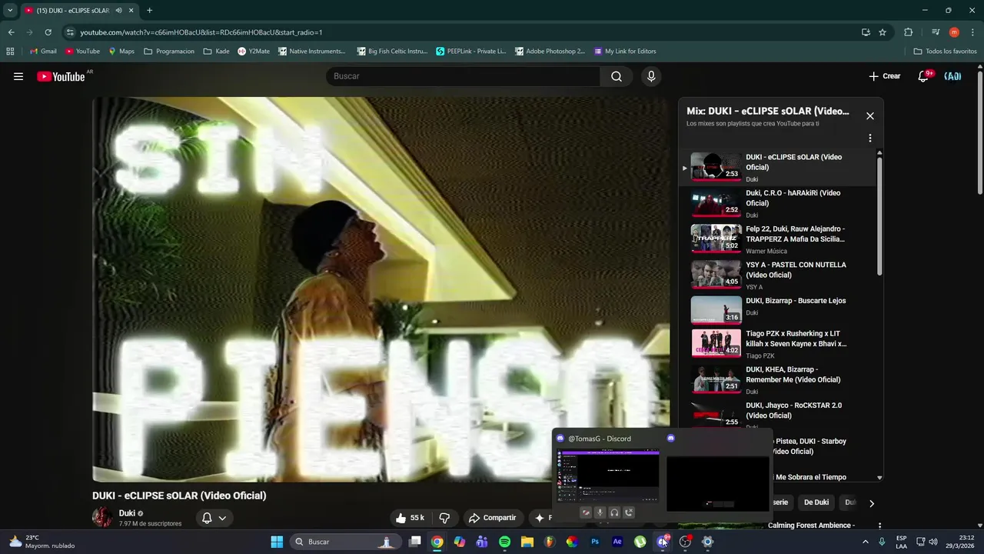Open Microsoft Teams from the taskbar

tap(482, 542)
